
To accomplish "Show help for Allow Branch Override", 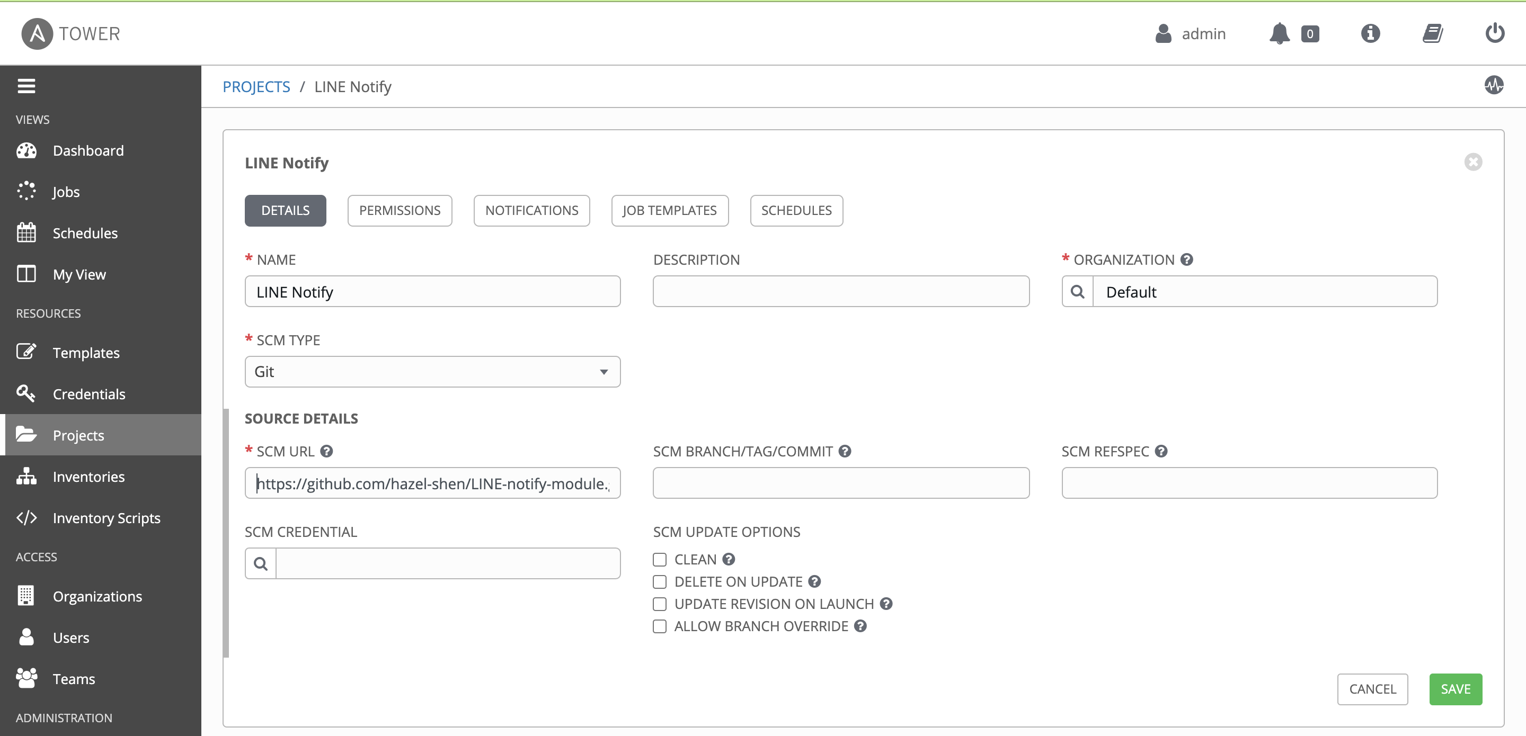I will click(860, 626).
